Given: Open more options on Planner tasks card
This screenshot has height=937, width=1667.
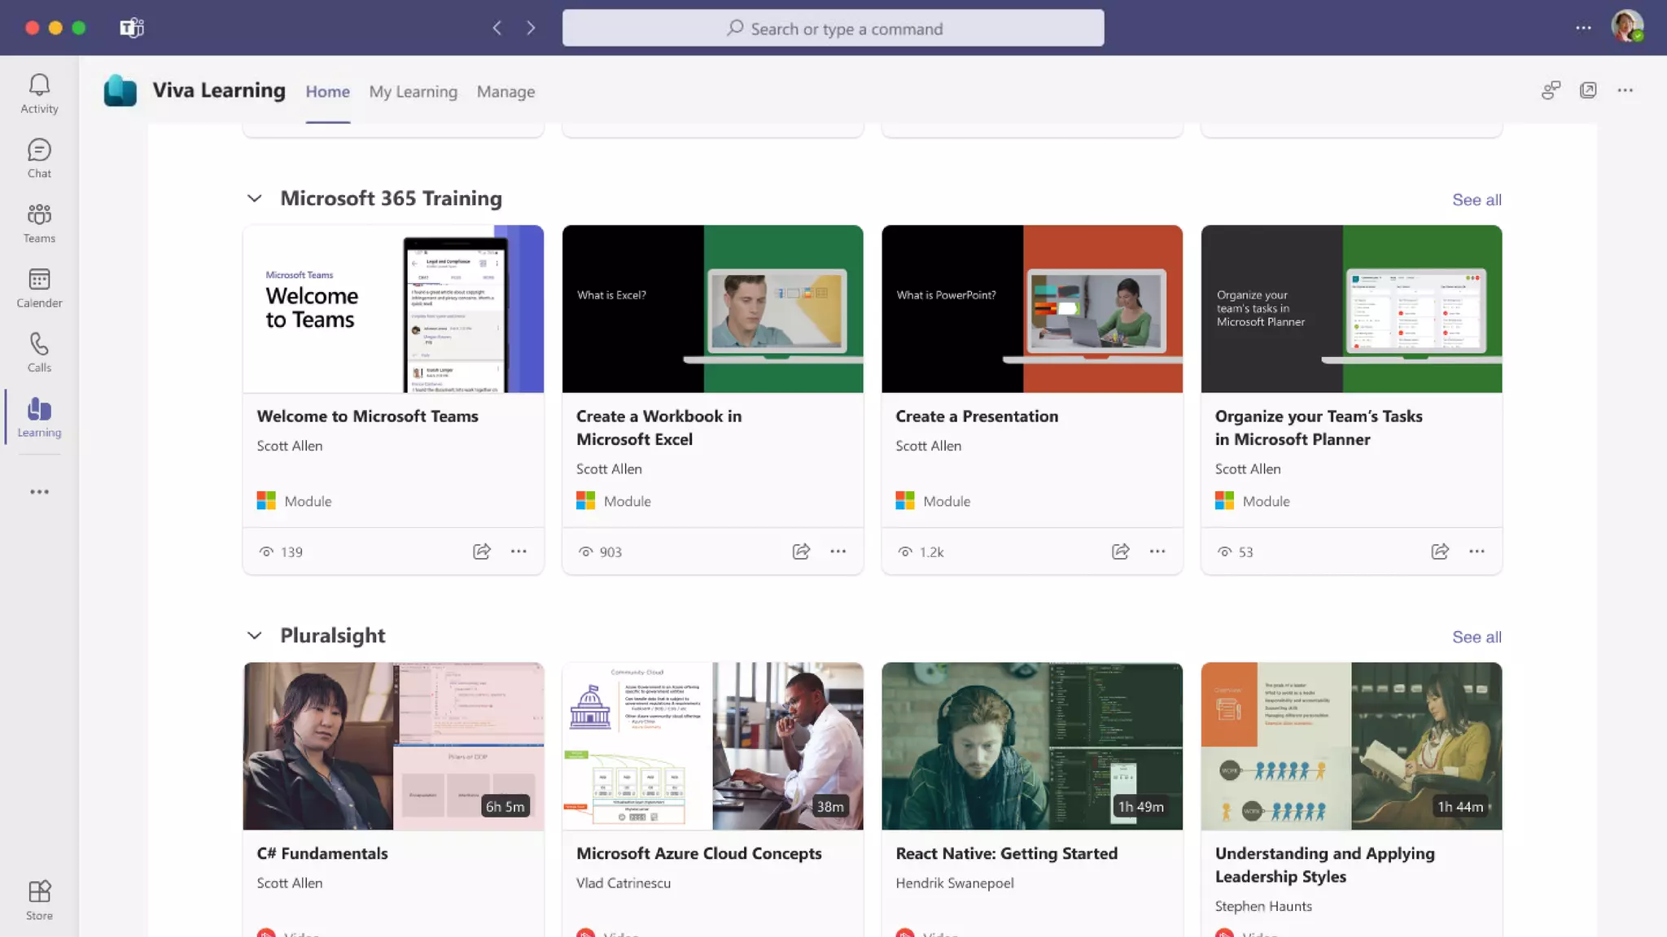Looking at the screenshot, I should pyautogui.click(x=1477, y=551).
